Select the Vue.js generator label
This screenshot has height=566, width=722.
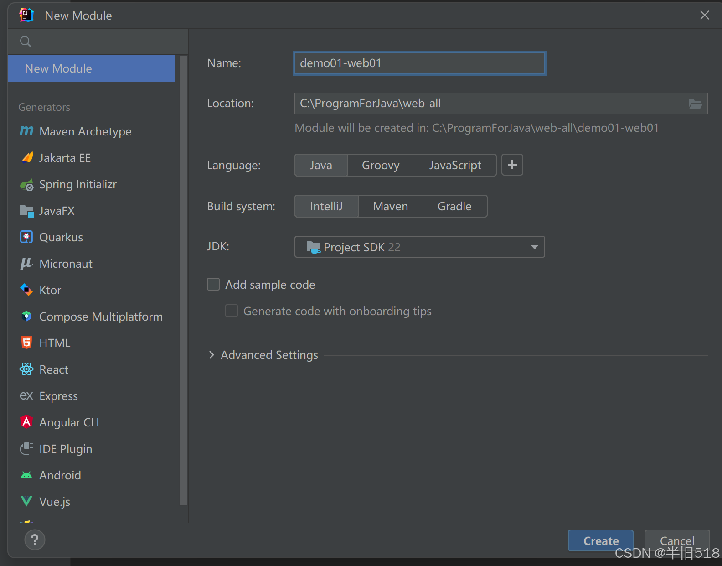(x=55, y=502)
